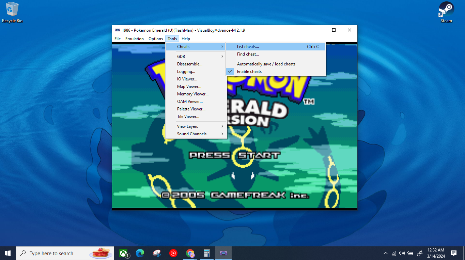Open the notification center icon
The width and height of the screenshot is (465, 260).
[454, 253]
